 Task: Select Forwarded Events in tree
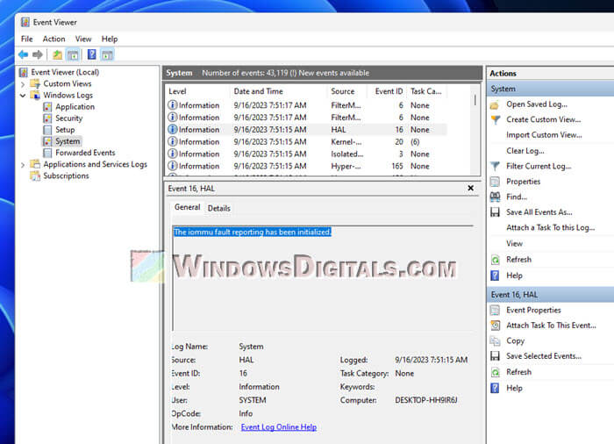coord(85,153)
